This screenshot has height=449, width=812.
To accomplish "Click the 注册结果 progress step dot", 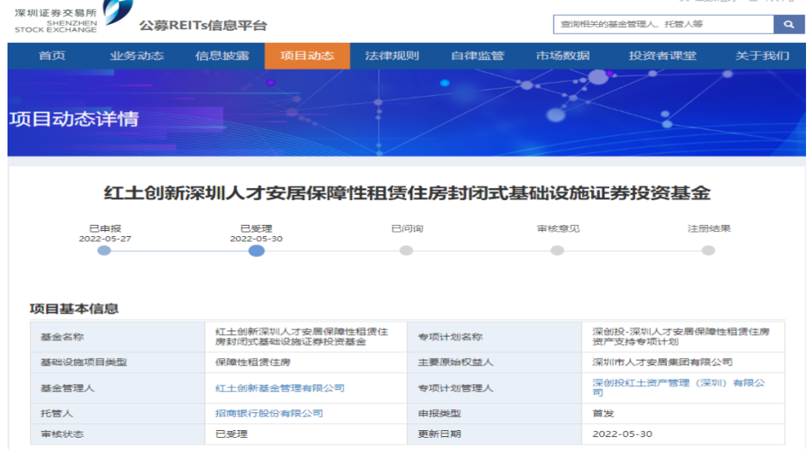I will point(708,250).
